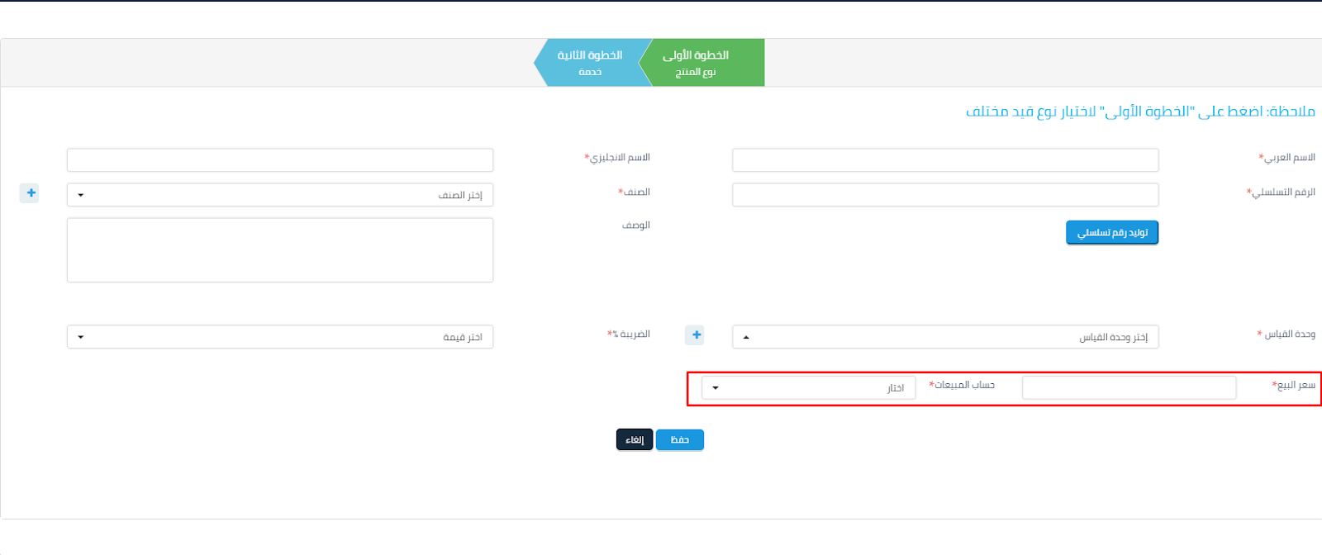Focus the الاسم الانجليزي English name field

[279, 160]
